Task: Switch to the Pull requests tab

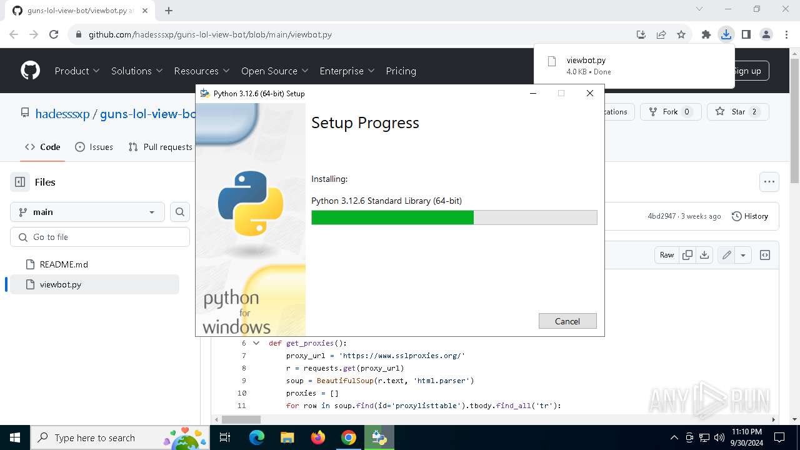Action: click(x=160, y=147)
